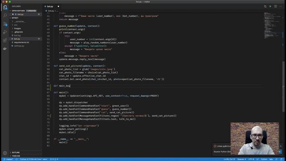Open the Explorer view in activity bar
This screenshot has width=286, height=161.
tap(5, 7)
